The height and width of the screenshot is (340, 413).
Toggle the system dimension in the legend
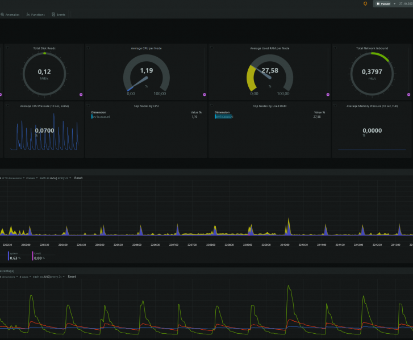(x=15, y=256)
